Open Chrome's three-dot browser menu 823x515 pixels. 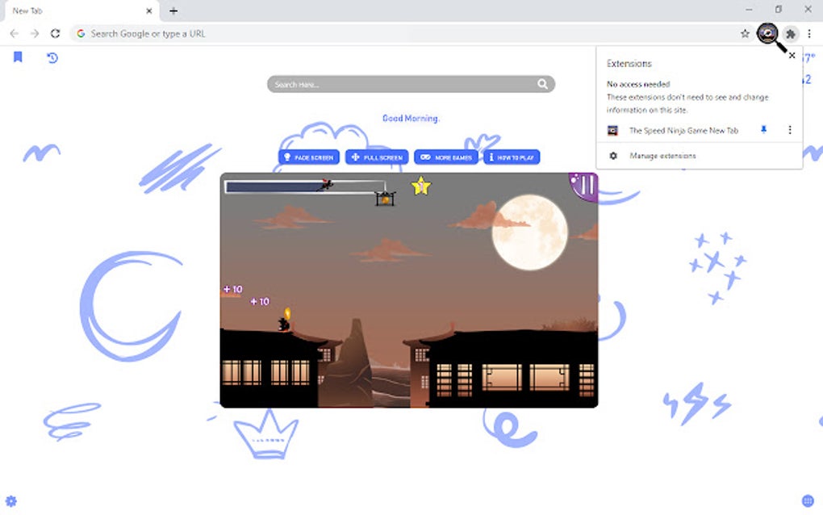point(809,33)
